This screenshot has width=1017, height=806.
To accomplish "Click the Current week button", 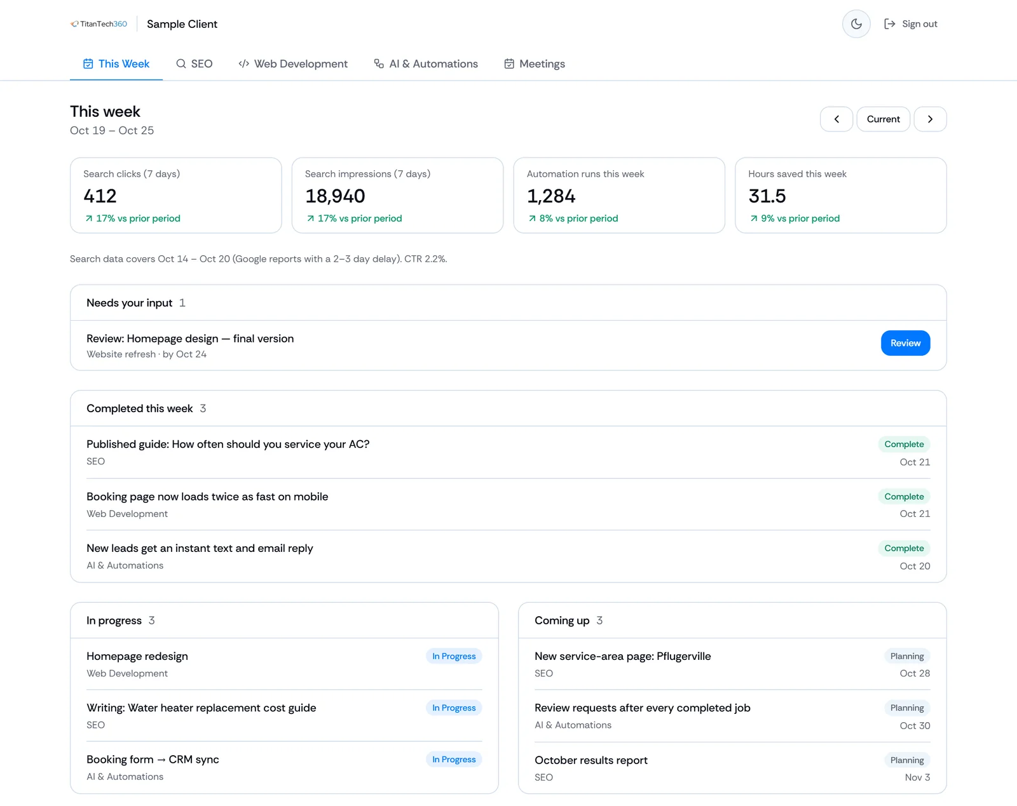I will (884, 119).
